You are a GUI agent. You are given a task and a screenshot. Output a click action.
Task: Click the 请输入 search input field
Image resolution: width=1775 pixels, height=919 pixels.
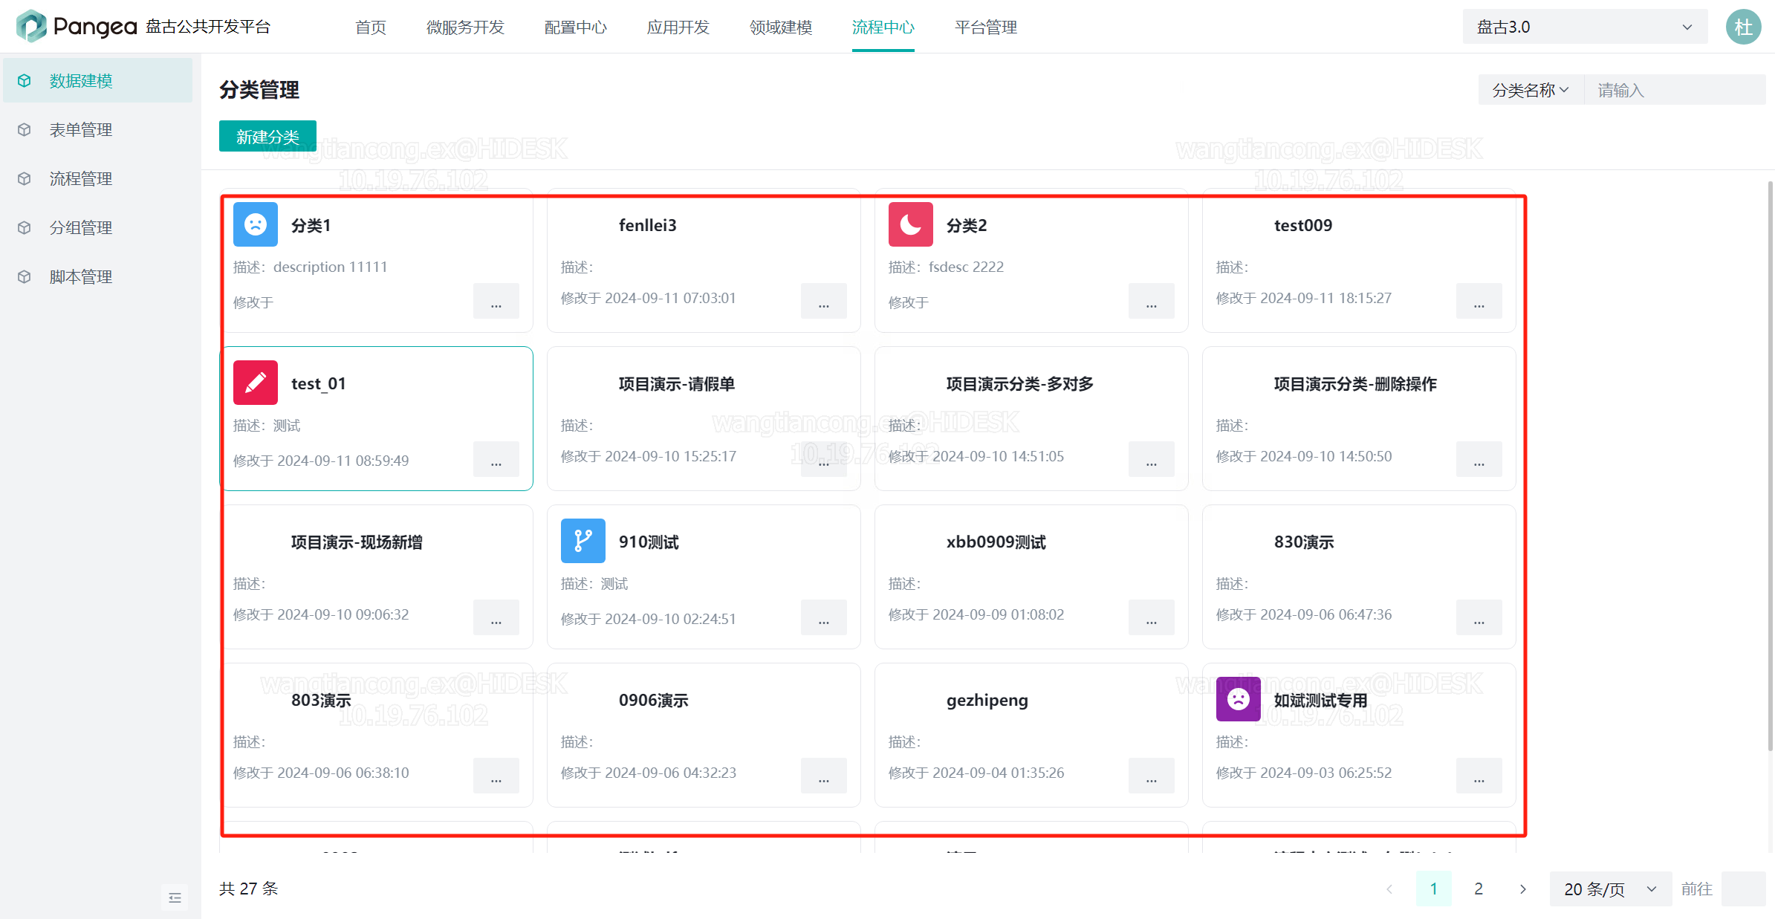tap(1675, 90)
